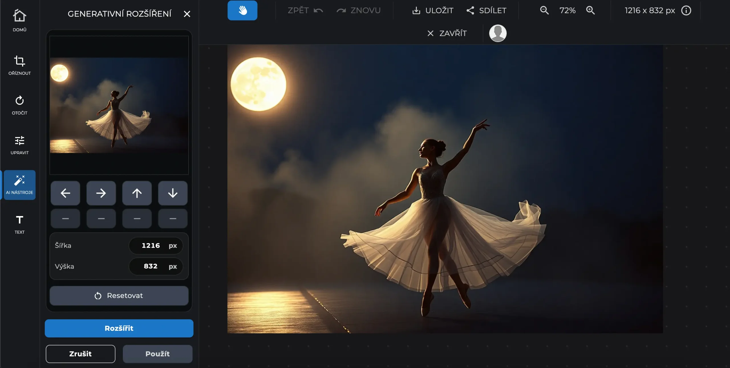Open Uložit save option
The image size is (730, 368).
pos(433,11)
